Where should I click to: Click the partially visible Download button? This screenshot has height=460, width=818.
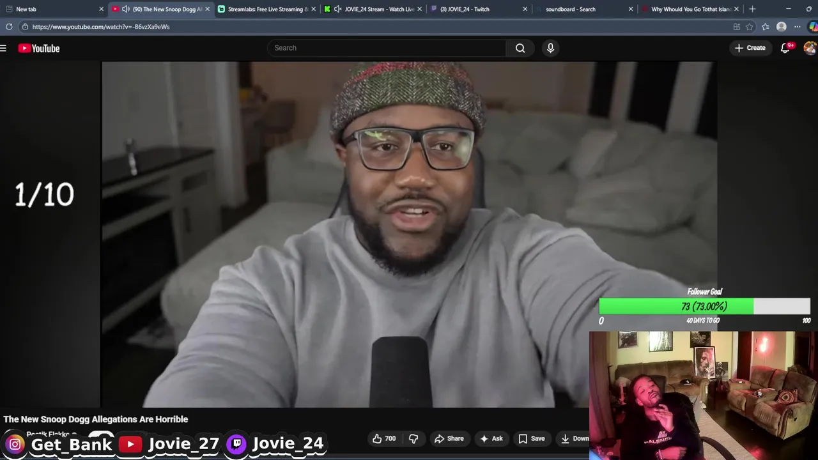[x=574, y=438]
